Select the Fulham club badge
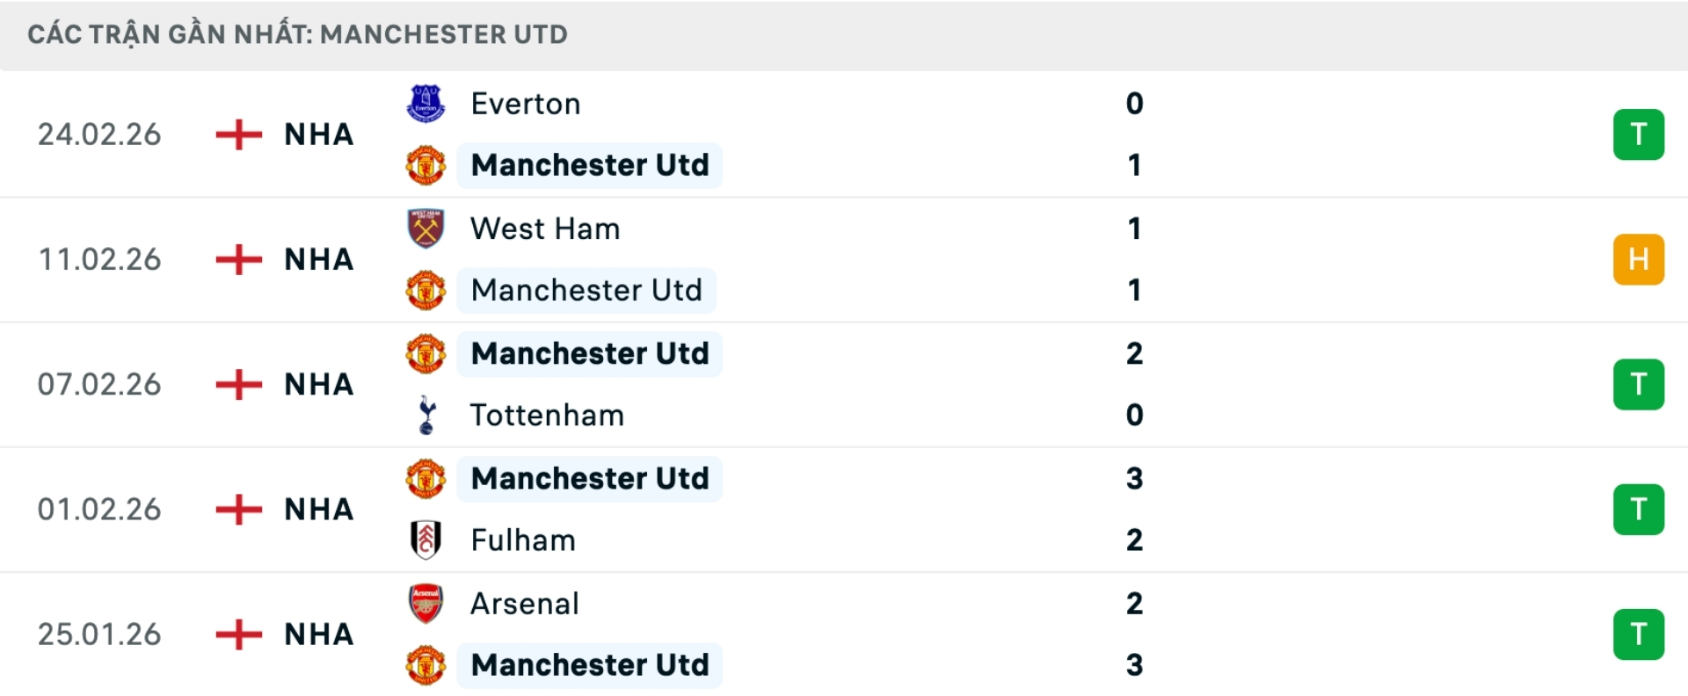Viewport: 1688px width, 696px height. point(426,540)
